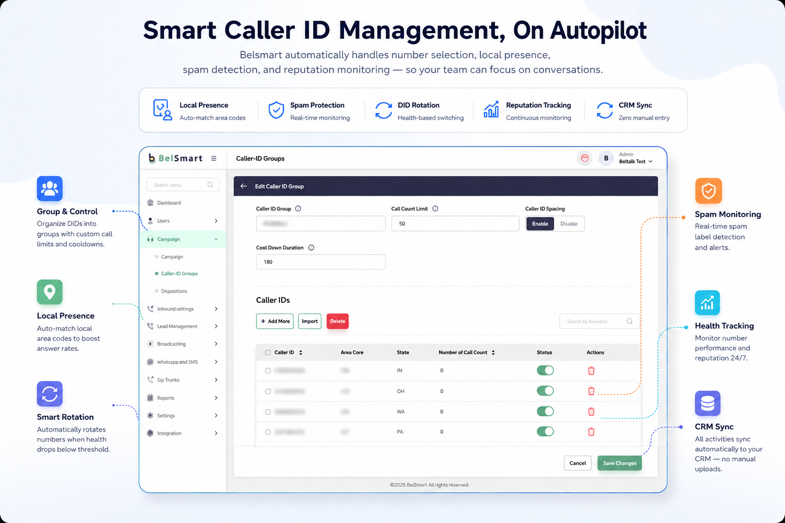Expand the Sip Trunks chevron

[x=216, y=380]
